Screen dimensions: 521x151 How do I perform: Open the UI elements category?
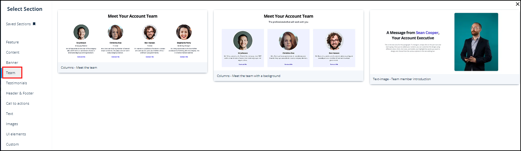coord(16,134)
